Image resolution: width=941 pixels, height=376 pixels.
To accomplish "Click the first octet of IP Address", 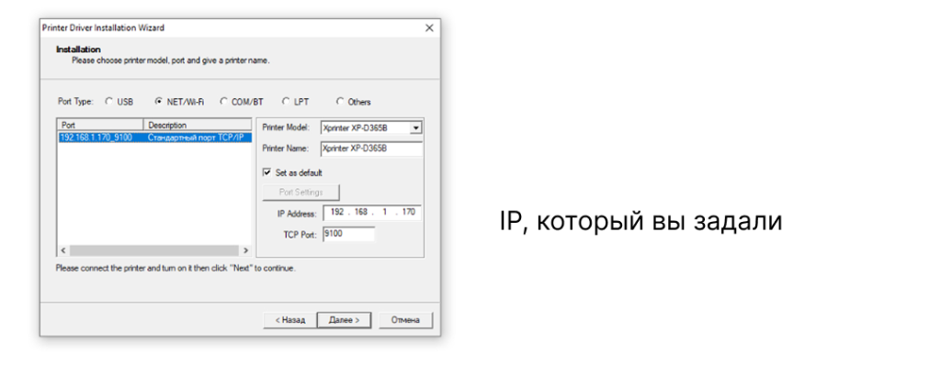I will point(338,213).
